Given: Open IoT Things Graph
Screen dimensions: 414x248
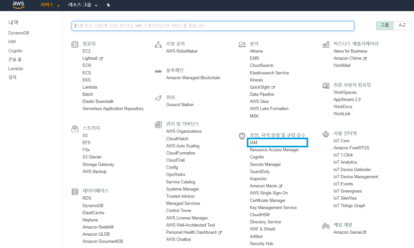Looking at the screenshot, I should point(349,206).
